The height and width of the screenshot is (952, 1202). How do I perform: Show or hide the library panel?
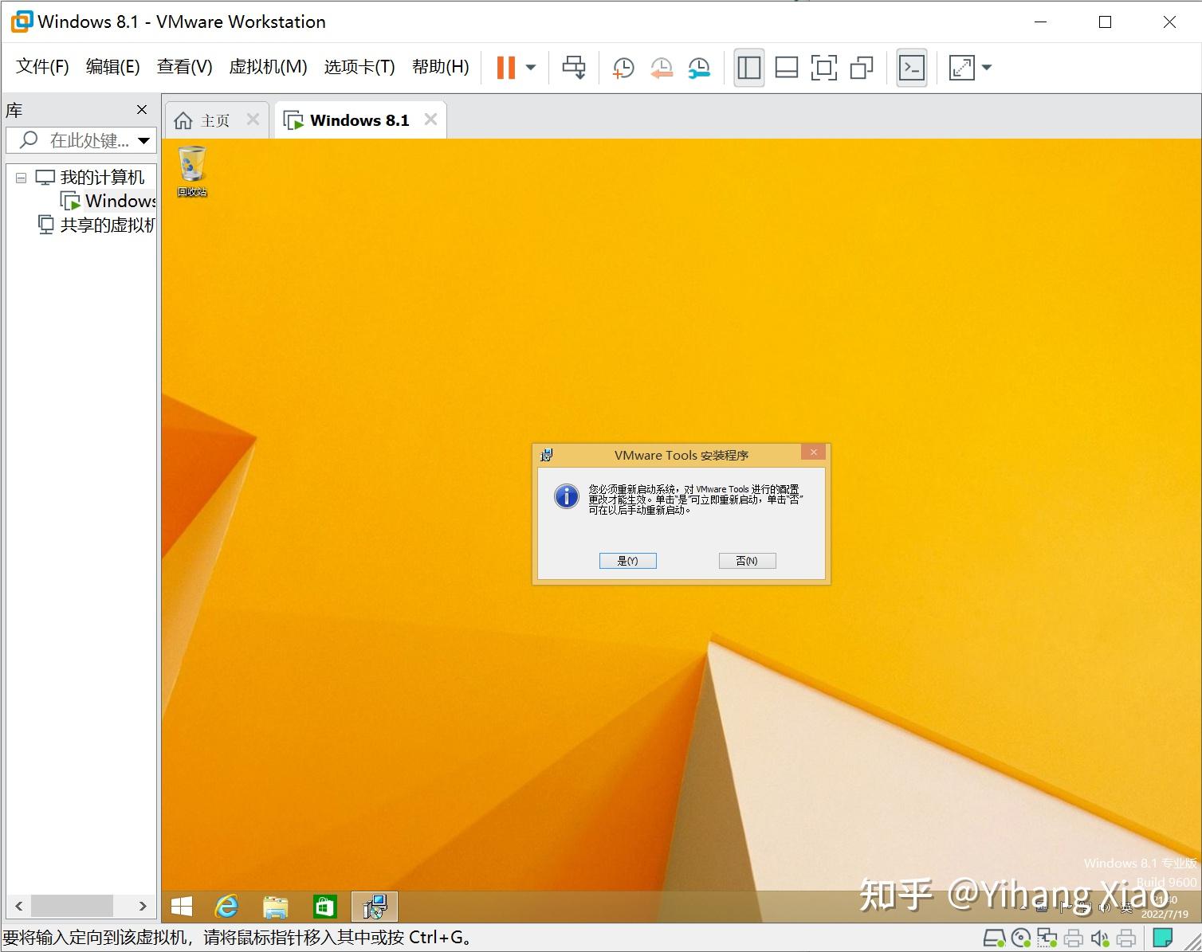(x=748, y=68)
